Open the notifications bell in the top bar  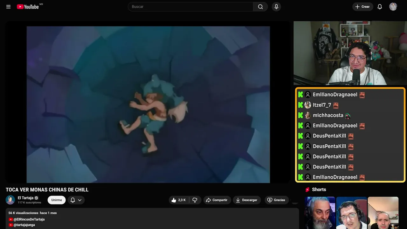(x=380, y=7)
